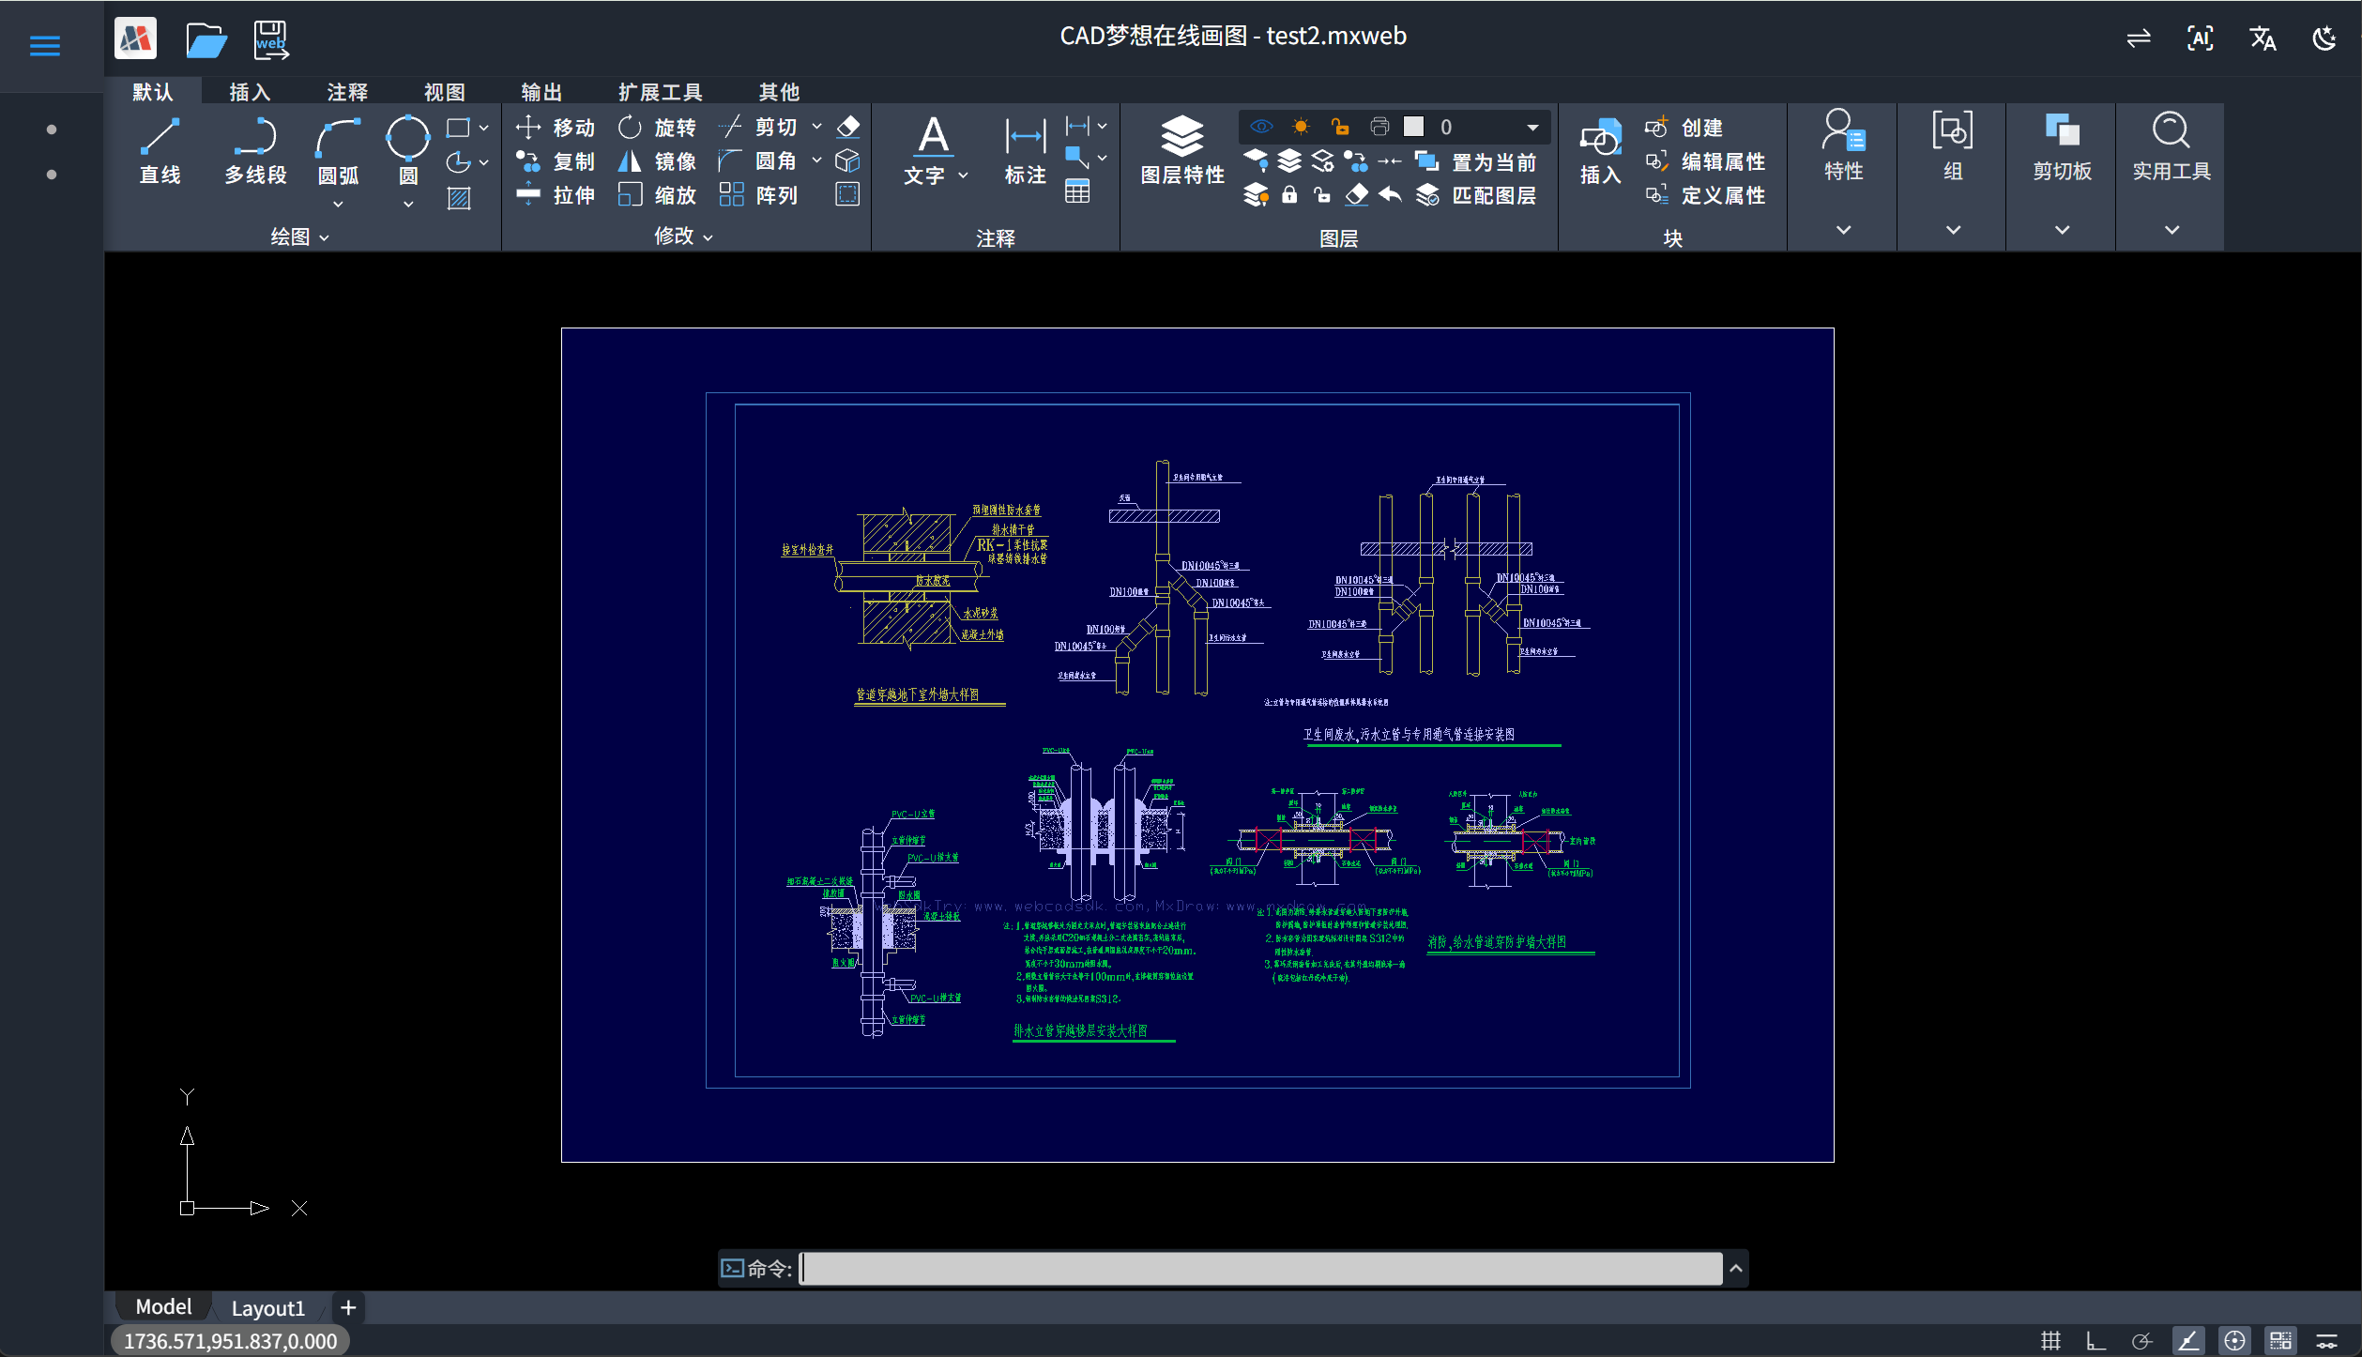Click the 文字 text tool icon
The image size is (2362, 1357).
coord(933,136)
